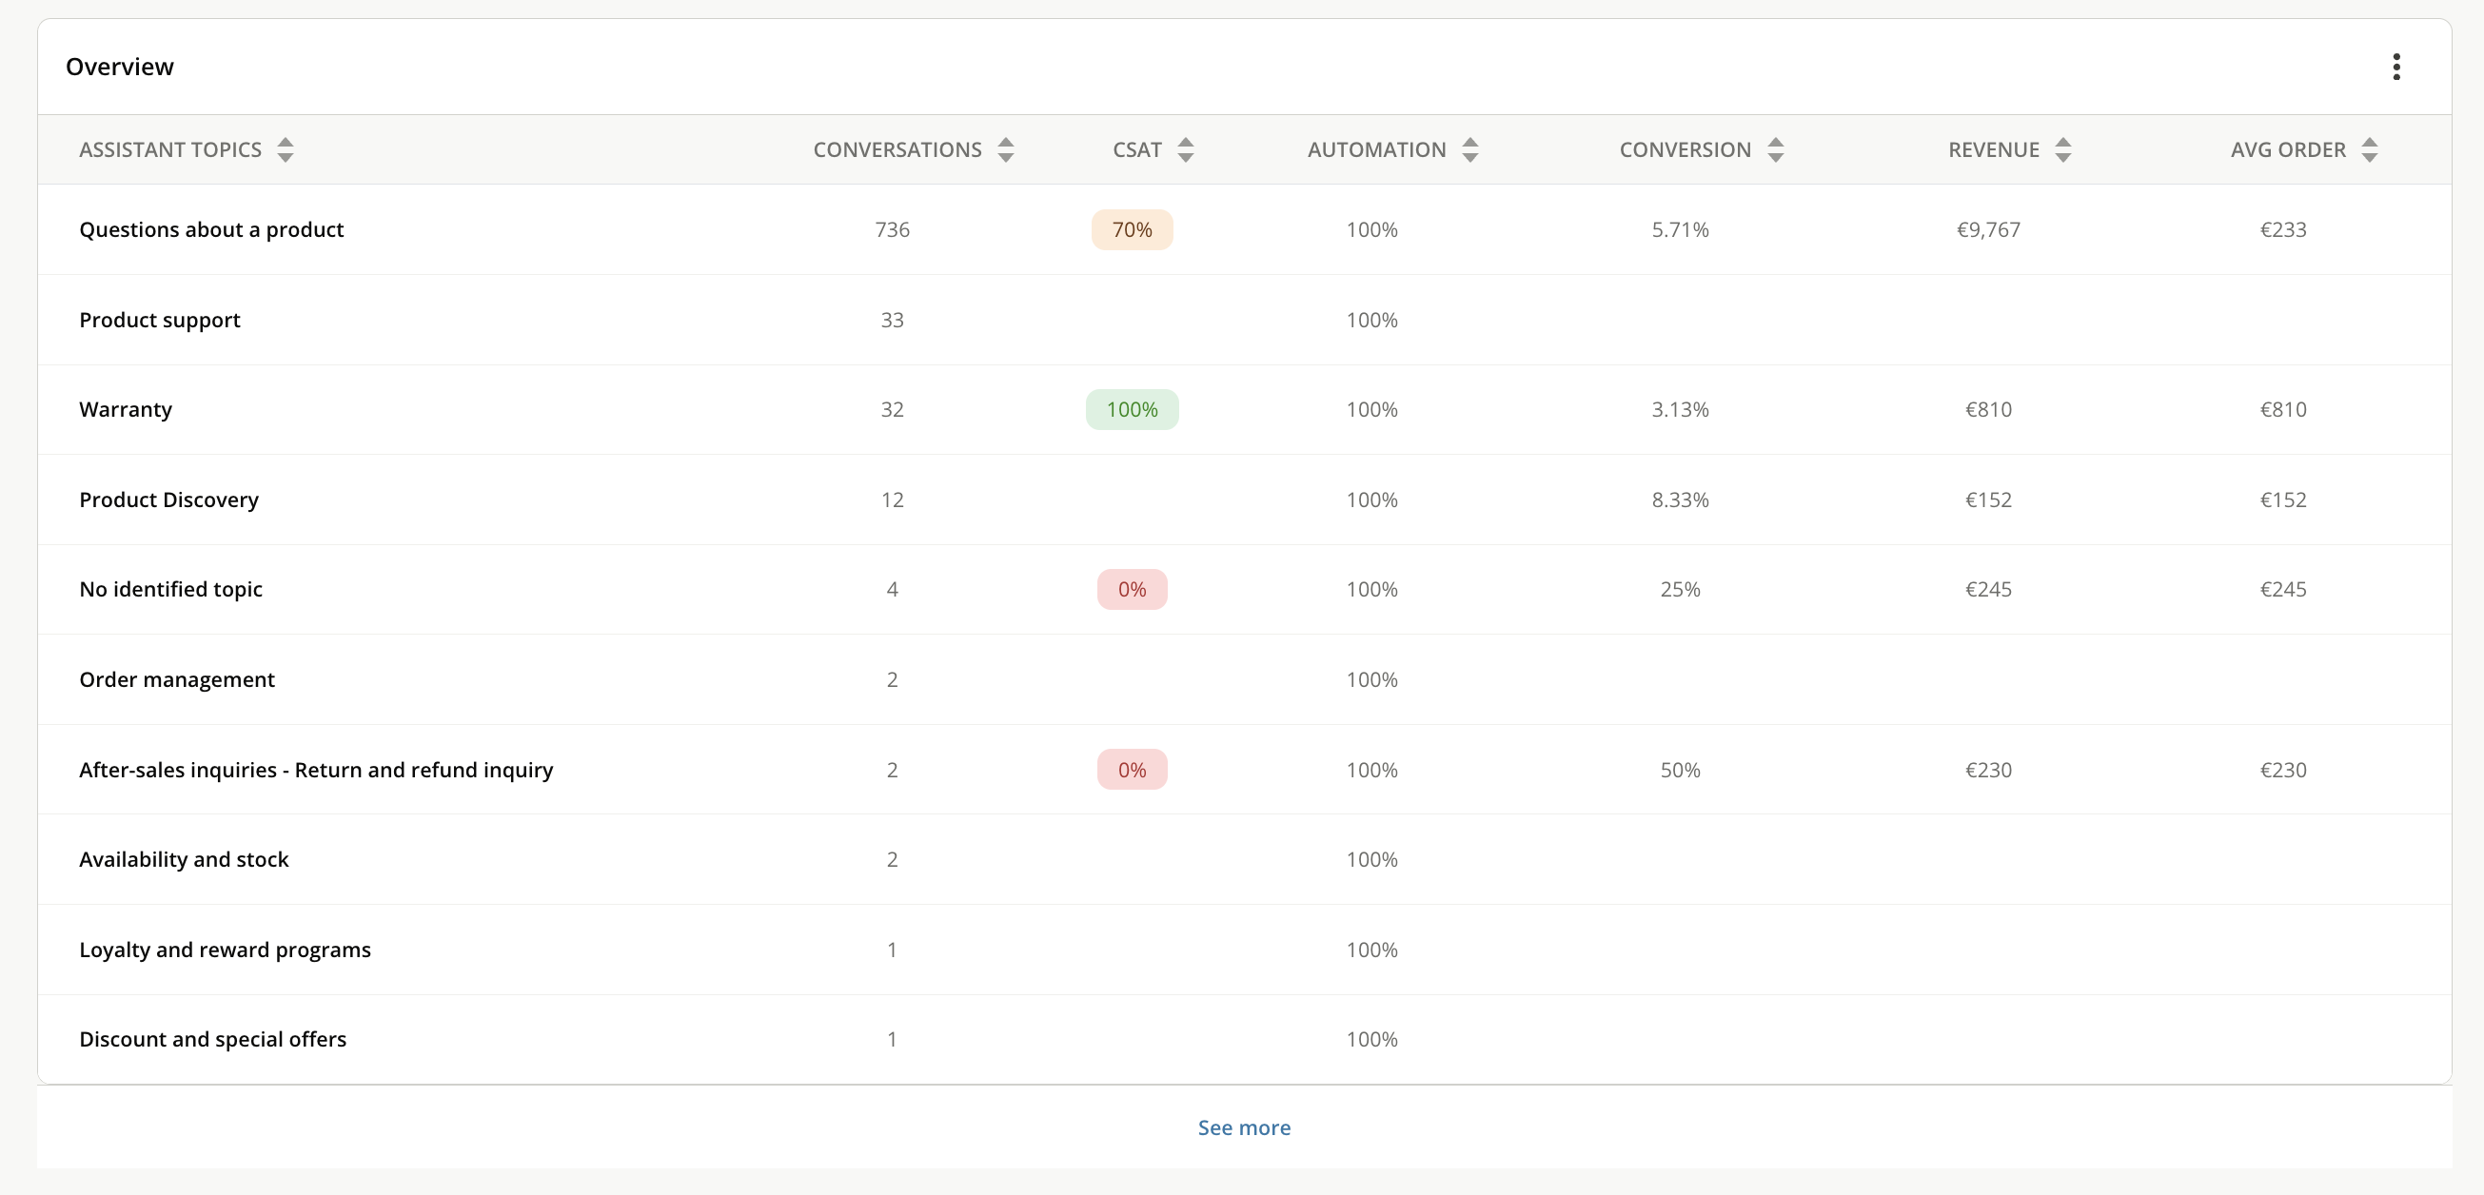Click the Conversion sort arrows

(1775, 149)
